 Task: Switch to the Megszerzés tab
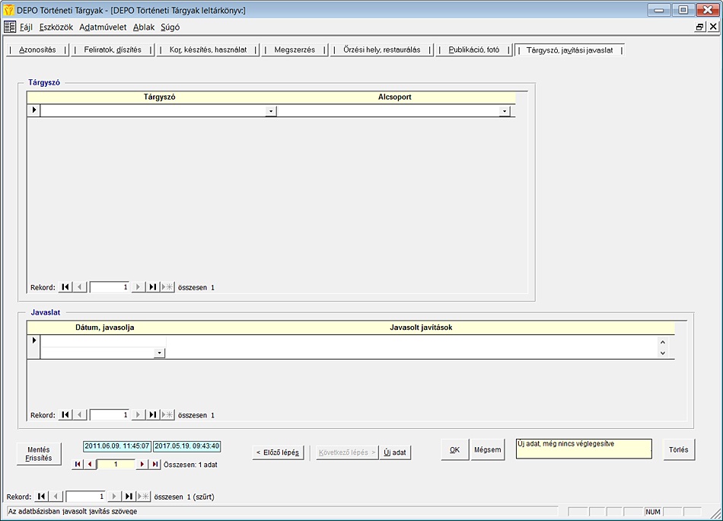pos(295,50)
